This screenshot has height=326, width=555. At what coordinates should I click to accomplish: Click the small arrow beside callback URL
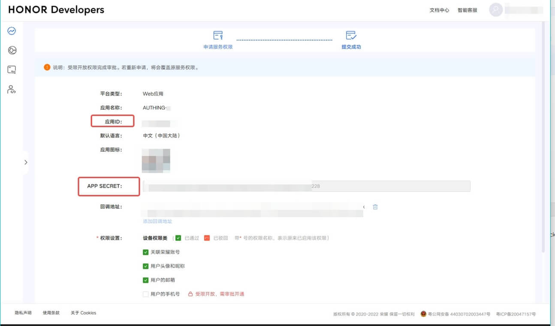[364, 207]
